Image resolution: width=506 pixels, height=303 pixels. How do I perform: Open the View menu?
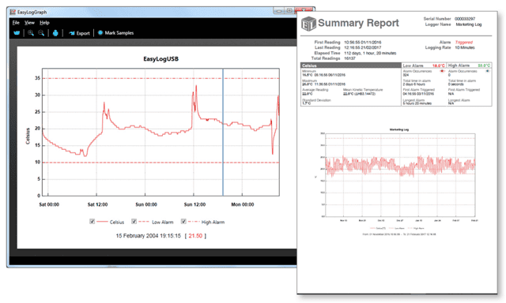(x=29, y=23)
